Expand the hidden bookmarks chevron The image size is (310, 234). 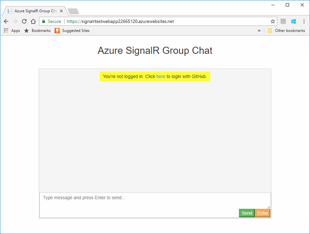(260, 31)
